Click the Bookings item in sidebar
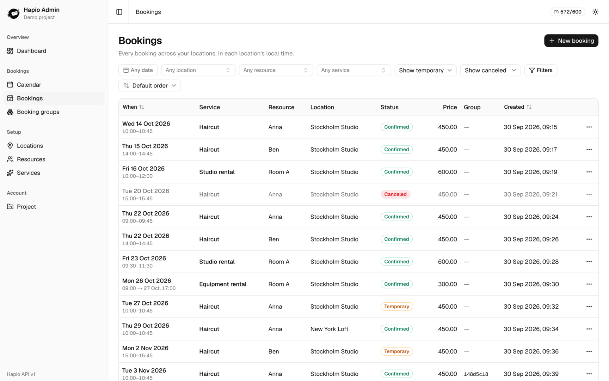Viewport: 609px width, 381px height. [x=54, y=98]
